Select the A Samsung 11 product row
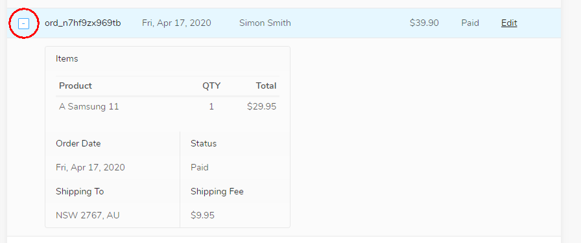 click(167, 107)
